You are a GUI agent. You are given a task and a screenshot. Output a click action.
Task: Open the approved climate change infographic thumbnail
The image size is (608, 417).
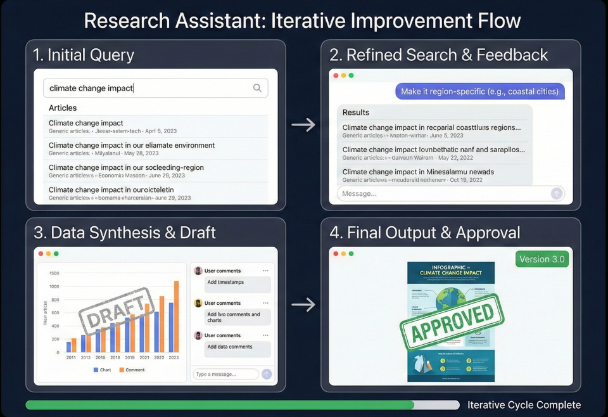(450, 322)
